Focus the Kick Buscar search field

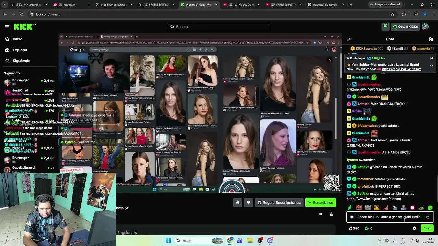pyautogui.click(x=219, y=27)
